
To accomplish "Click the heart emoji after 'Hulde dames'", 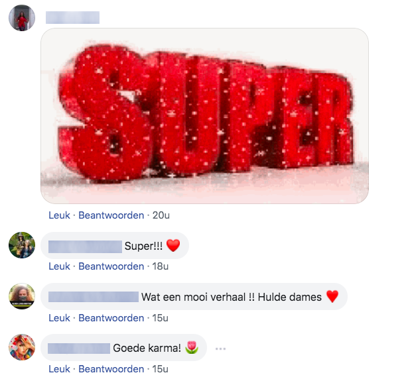I will pos(332,297).
